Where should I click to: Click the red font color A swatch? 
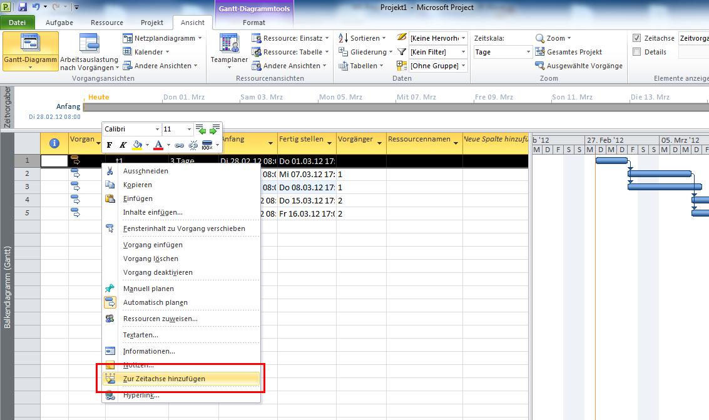pos(158,145)
